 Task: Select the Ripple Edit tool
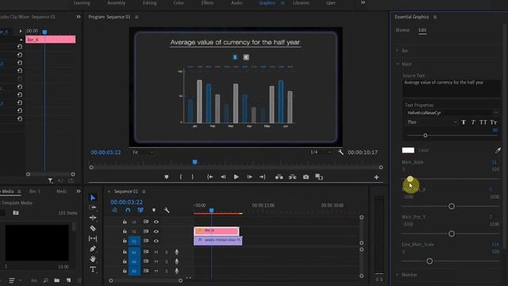pos(93,218)
